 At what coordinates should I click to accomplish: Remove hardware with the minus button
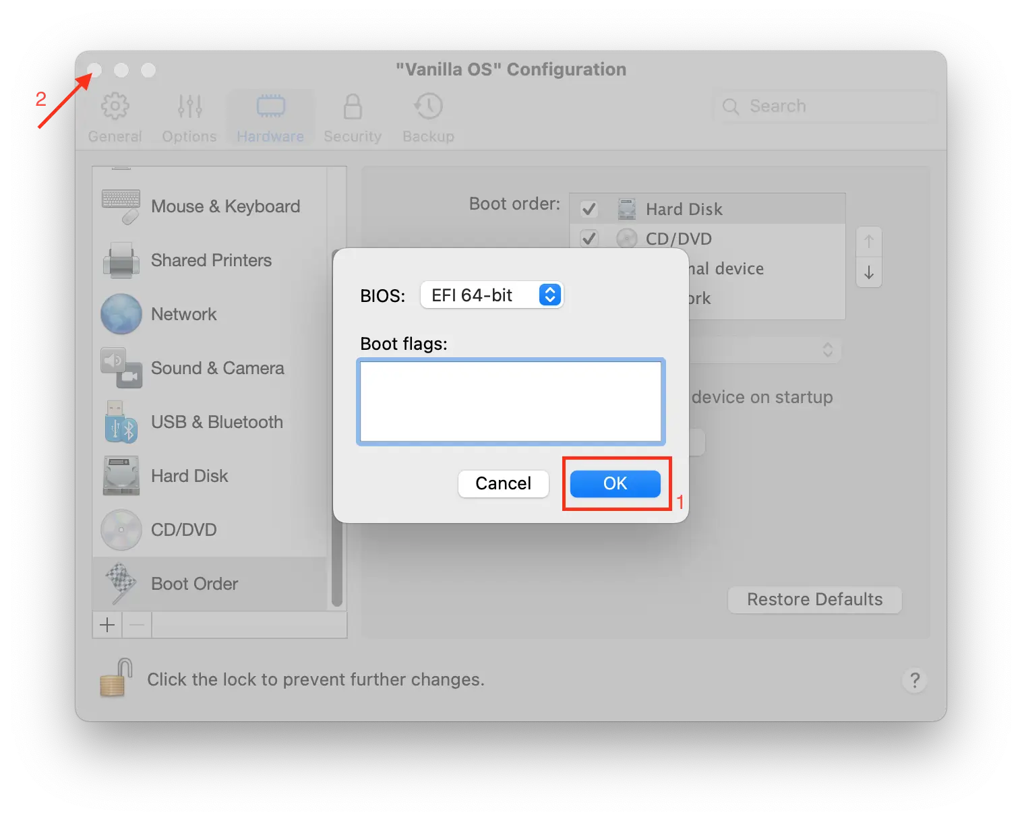point(137,625)
